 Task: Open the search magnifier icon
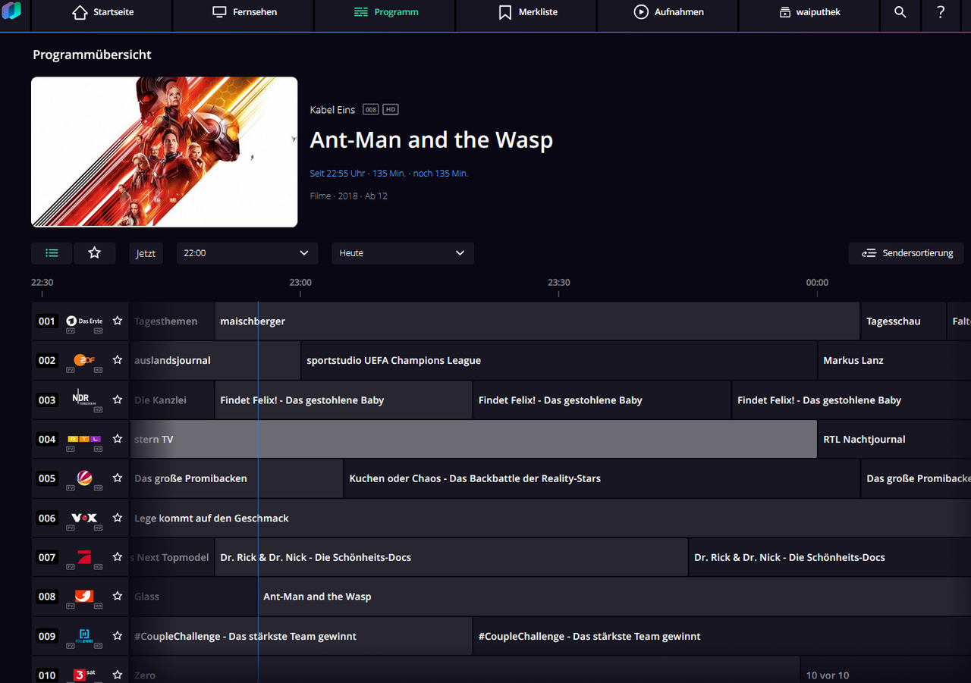point(900,12)
